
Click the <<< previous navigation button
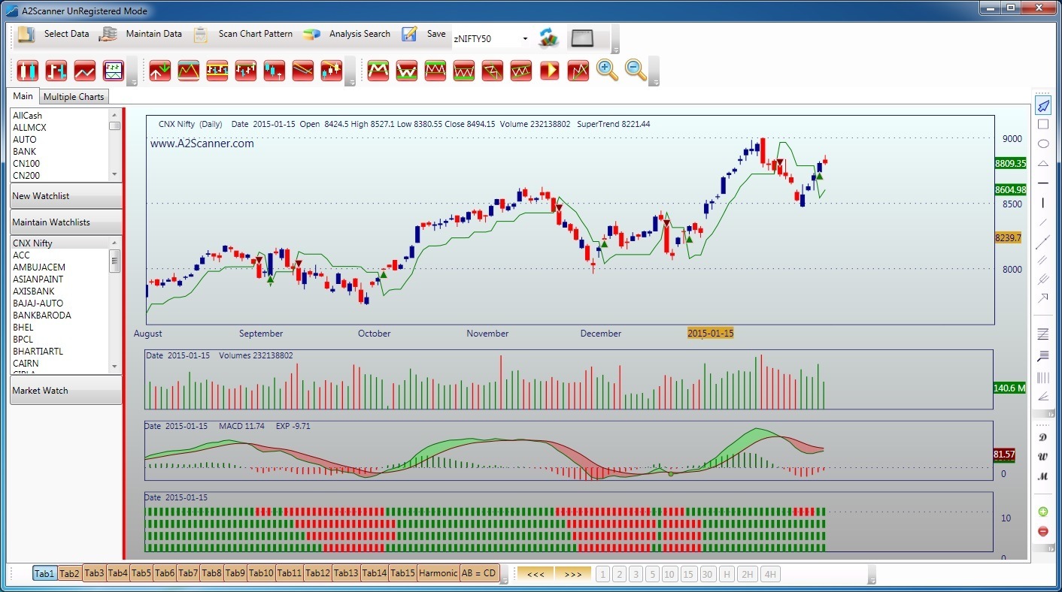pyautogui.click(x=536, y=574)
